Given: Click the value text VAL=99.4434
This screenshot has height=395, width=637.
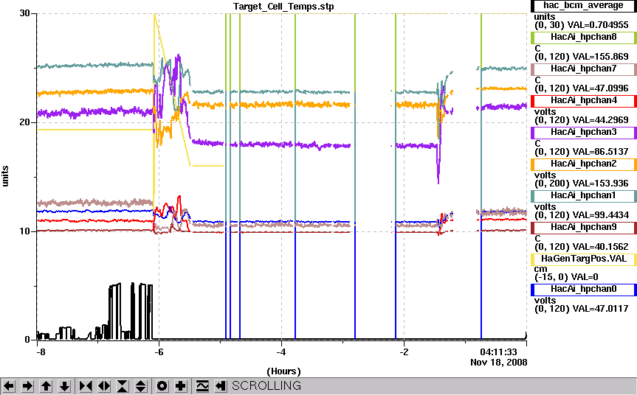Looking at the screenshot, I should [x=600, y=214].
